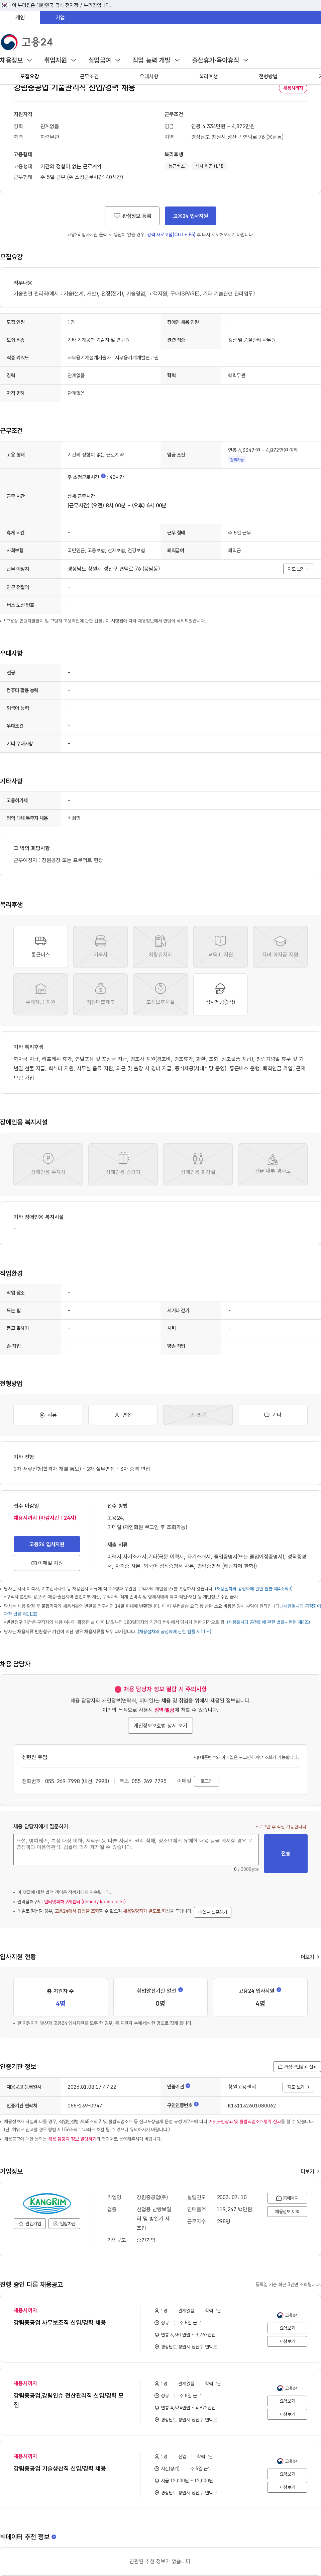Click the 고용24 logo
This screenshot has height=2576, width=321.
pyautogui.click(x=27, y=41)
